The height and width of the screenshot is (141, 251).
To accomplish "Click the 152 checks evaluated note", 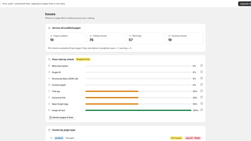I will [90, 48].
